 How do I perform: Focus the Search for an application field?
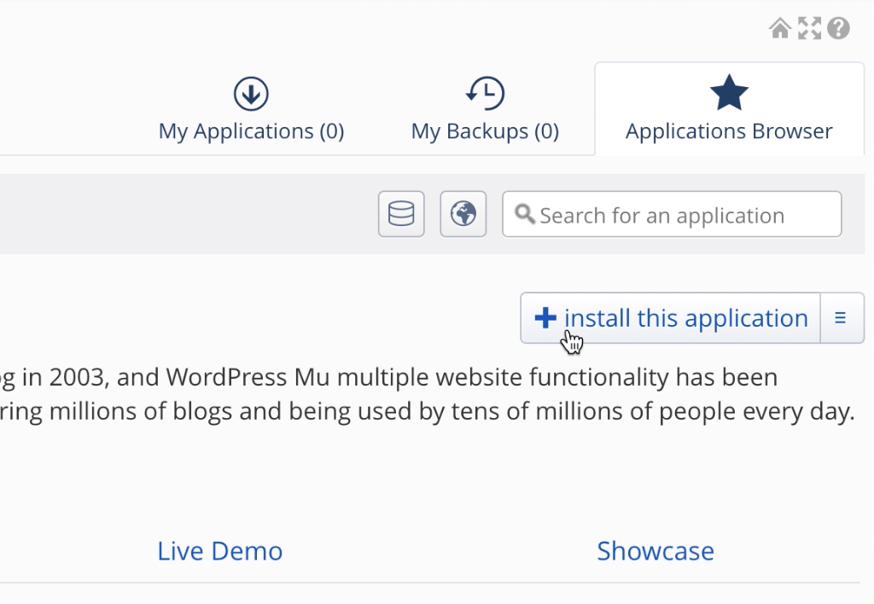coord(672,214)
